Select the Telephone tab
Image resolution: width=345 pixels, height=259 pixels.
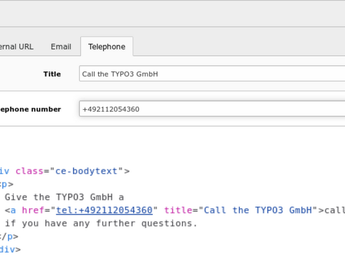[x=107, y=46]
